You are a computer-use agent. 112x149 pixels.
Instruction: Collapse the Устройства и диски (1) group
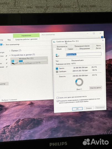click(10, 55)
